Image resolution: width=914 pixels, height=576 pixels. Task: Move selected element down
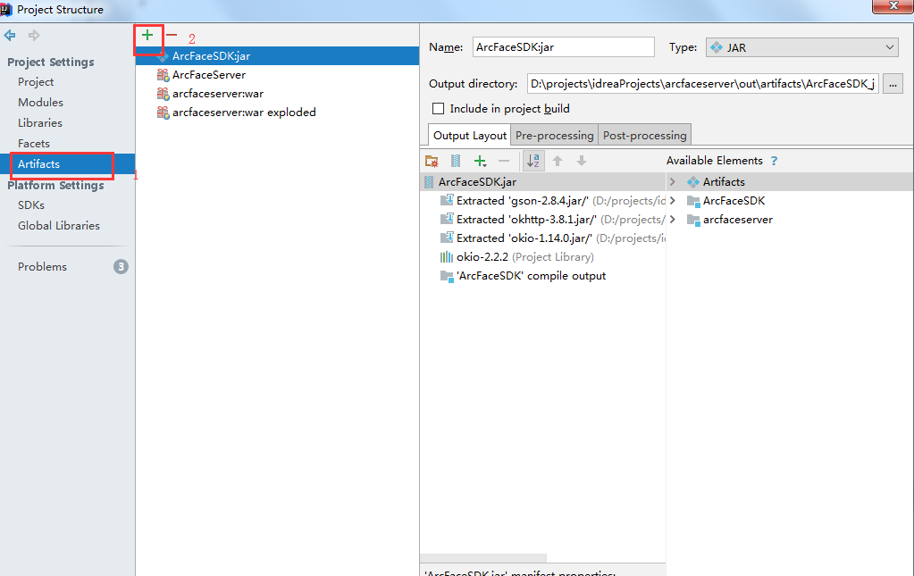tap(581, 162)
